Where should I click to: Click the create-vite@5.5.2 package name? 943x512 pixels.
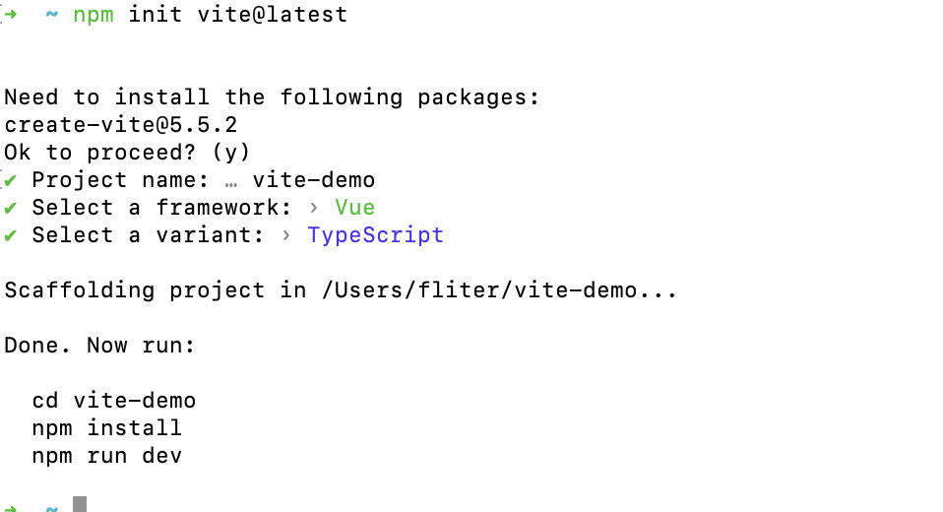pyautogui.click(x=120, y=125)
